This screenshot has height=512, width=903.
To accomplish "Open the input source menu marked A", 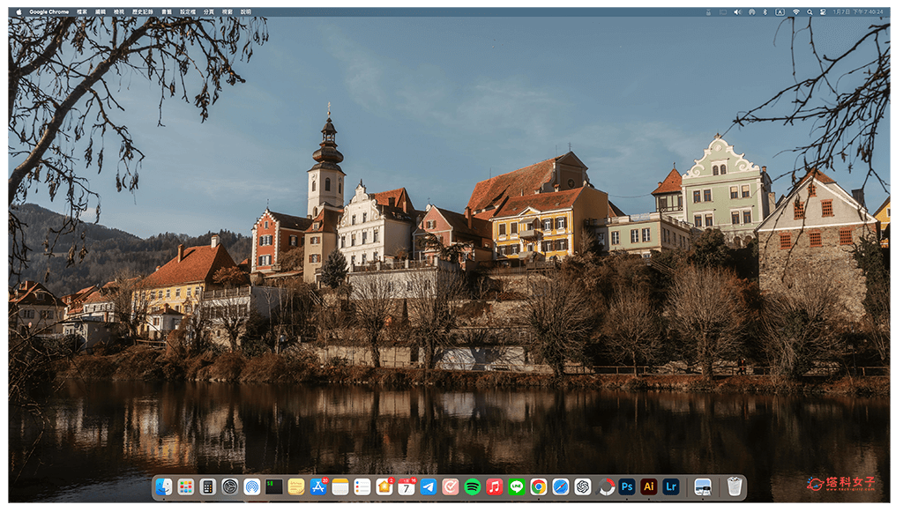I will click(780, 12).
